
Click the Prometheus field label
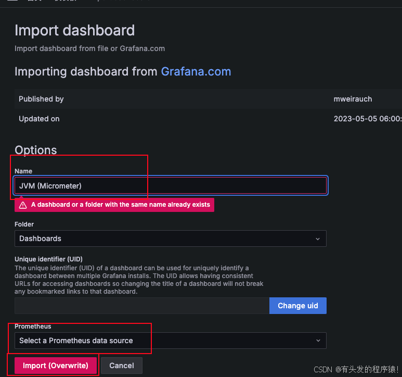click(x=33, y=326)
